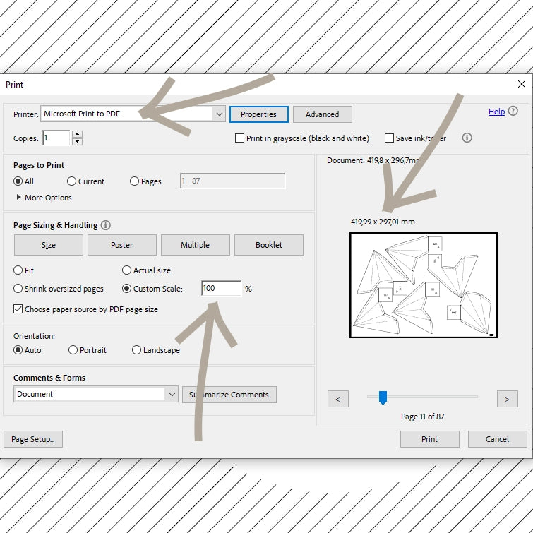Viewport: 533px width, 533px height.
Task: Uncheck Choose paper source by PDF page size
Action: coord(18,309)
